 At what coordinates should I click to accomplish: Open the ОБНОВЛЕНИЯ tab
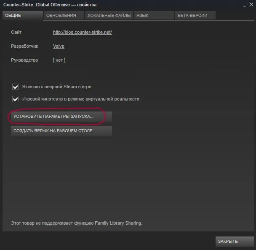[x=64, y=16]
